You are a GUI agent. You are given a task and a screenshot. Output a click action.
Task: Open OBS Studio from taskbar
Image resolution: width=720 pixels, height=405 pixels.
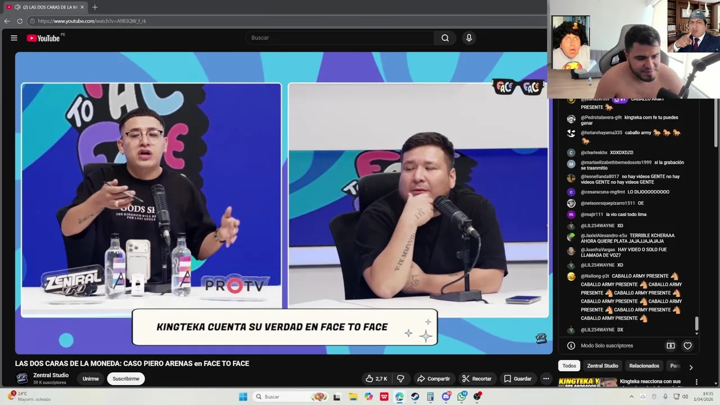coord(478,397)
